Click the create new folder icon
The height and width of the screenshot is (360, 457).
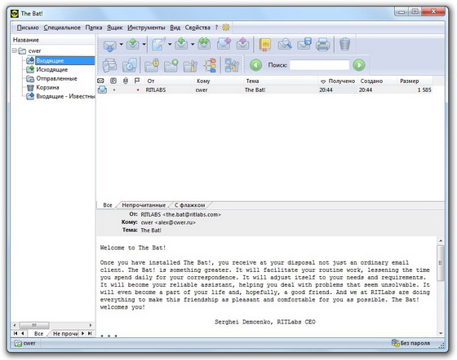171,65
